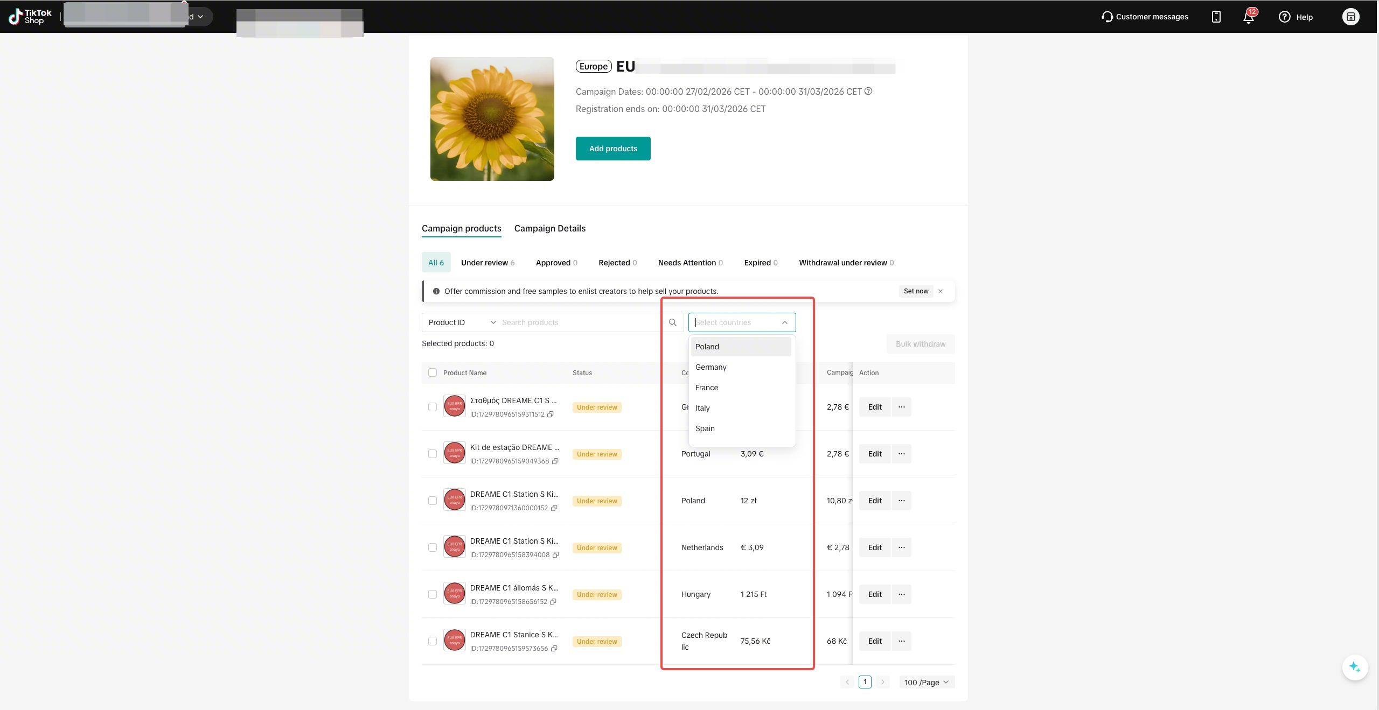Viewport: 1379px width, 710px height.
Task: Toggle the select-all Product Name checkbox
Action: click(x=433, y=372)
